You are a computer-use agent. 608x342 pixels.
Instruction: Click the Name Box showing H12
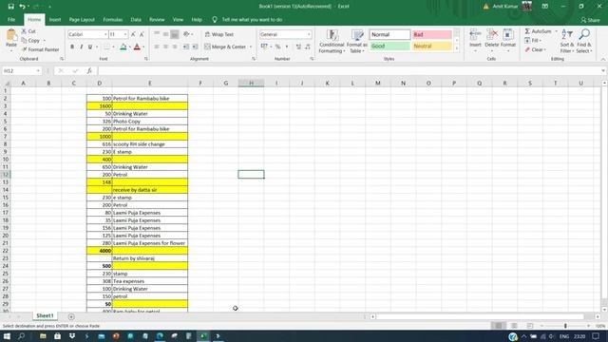tap(22, 71)
